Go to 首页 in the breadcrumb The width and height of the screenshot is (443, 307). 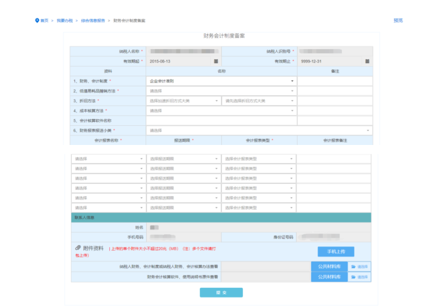point(44,20)
